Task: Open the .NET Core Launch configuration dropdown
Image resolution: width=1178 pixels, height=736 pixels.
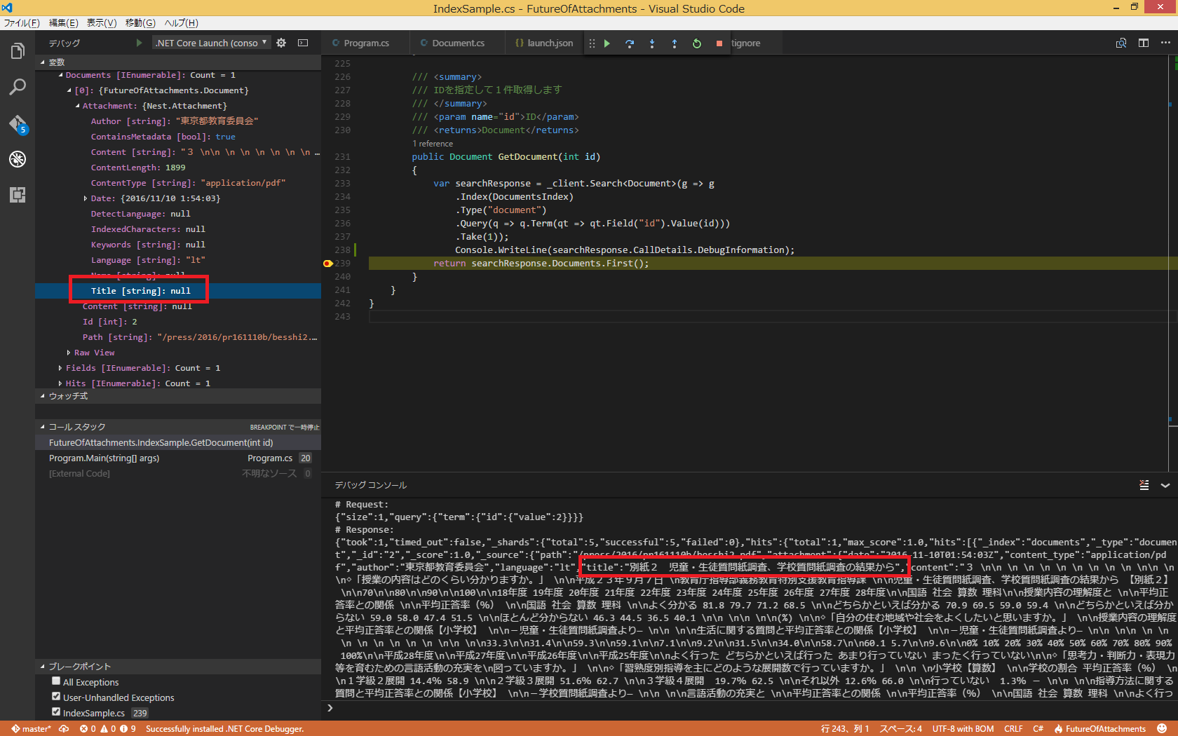Action: pos(211,43)
